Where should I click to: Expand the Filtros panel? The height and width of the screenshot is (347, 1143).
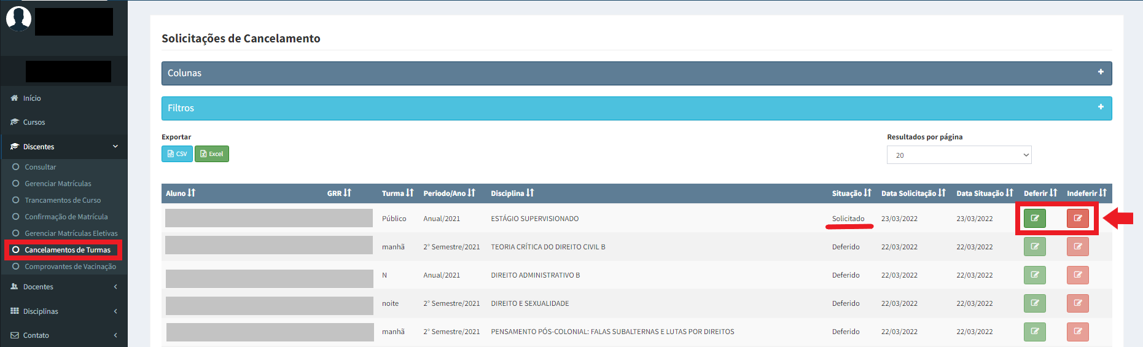tap(1101, 107)
